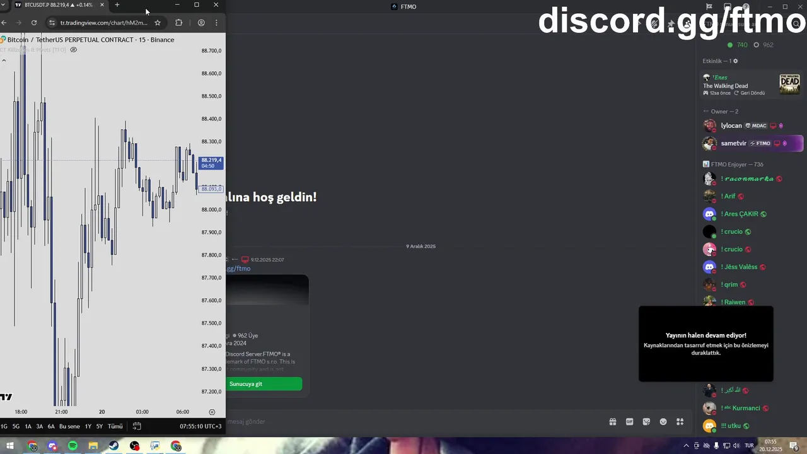Open Discord sticker picker icon
Viewport: 807px width, 454px height.
pyautogui.click(x=646, y=422)
